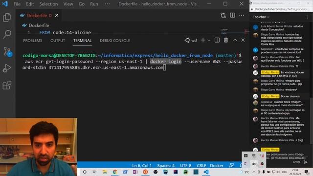The width and height of the screenshot is (313, 176).
Task: Change the CRLF end-of-line sequence
Action: 201,166
